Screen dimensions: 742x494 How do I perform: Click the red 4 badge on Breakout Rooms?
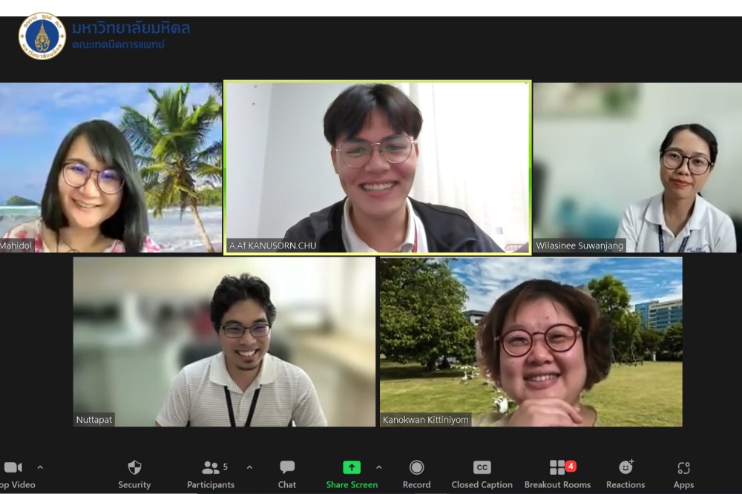pyautogui.click(x=571, y=466)
